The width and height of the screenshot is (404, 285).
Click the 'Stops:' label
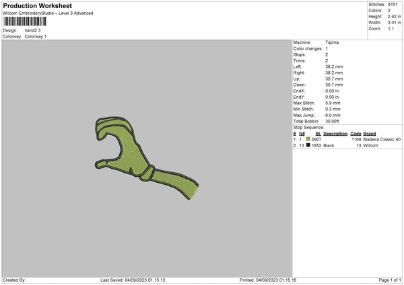click(x=300, y=54)
